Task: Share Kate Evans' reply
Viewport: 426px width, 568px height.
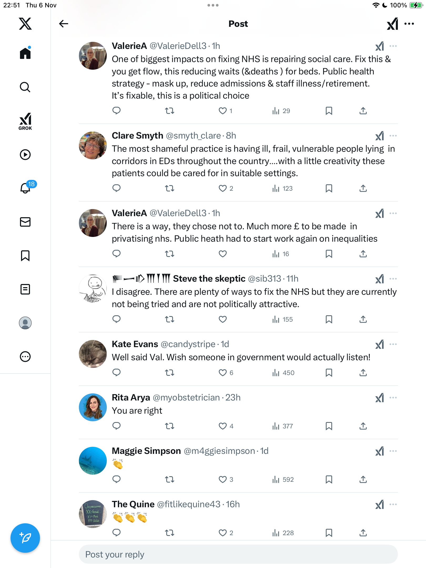Action: 363,373
